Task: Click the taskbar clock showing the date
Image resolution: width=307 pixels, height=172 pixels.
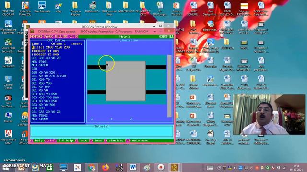Action: (296, 168)
